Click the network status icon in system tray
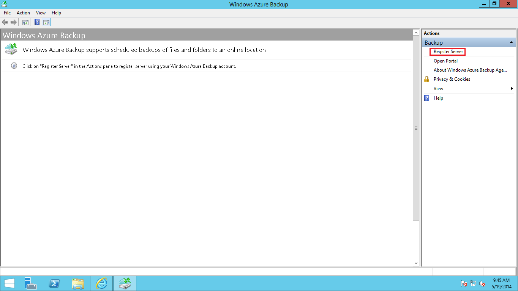The image size is (518, 291). pyautogui.click(x=473, y=283)
